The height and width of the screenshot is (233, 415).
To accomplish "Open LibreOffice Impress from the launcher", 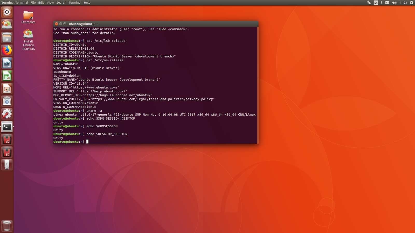I will 7,89.
